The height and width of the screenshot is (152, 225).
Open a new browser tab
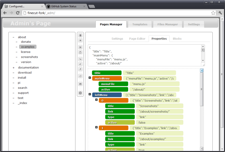[92, 6]
